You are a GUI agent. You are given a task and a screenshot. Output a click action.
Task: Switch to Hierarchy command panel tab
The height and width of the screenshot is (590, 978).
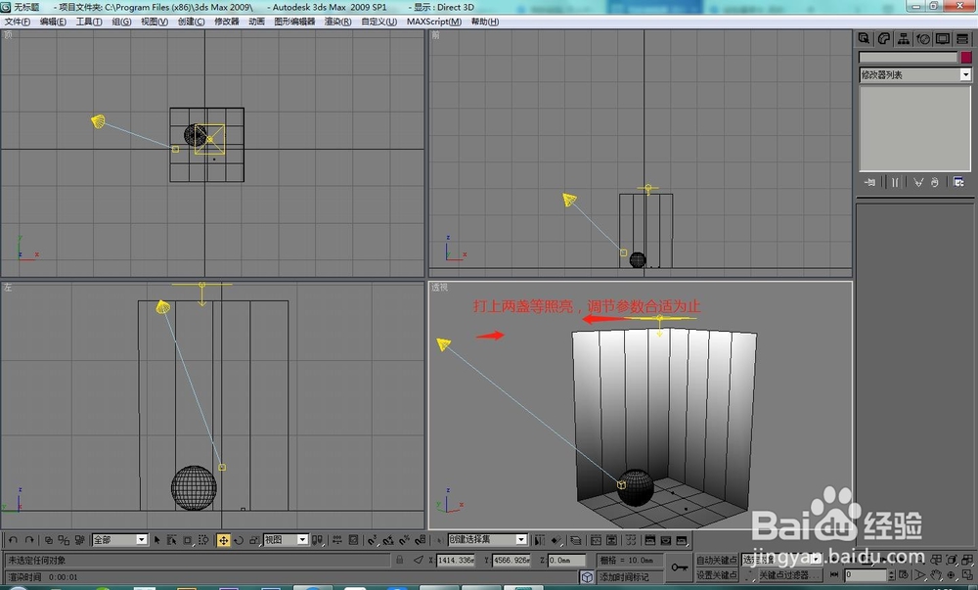(903, 39)
